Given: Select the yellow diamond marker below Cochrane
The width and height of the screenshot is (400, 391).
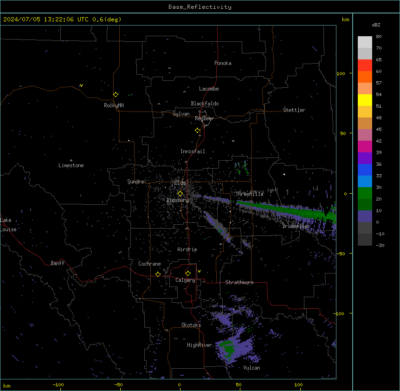Looking at the screenshot, I should click(x=158, y=274).
